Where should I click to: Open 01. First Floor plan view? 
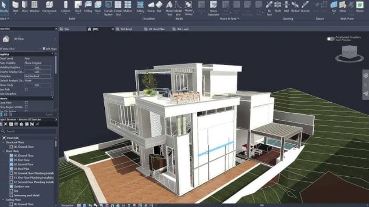(21, 160)
